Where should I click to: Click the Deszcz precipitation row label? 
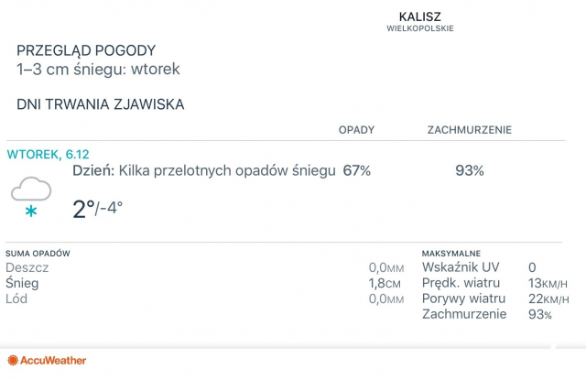(27, 267)
